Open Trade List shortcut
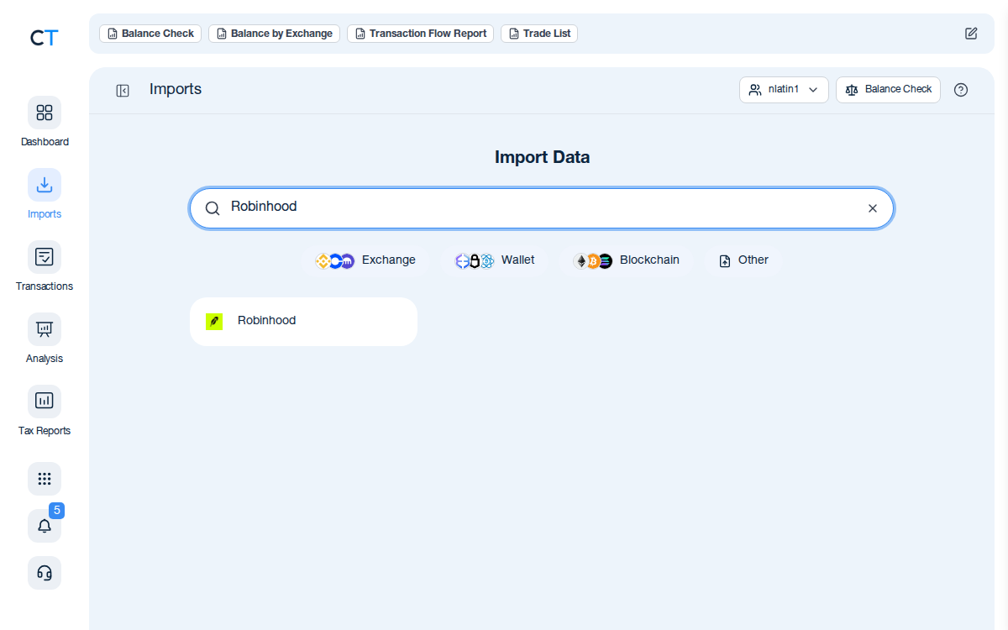 tap(539, 34)
